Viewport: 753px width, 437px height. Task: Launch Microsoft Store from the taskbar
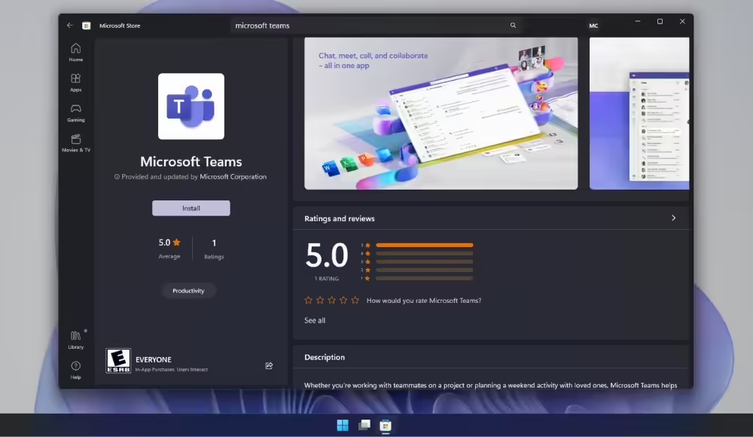click(386, 426)
